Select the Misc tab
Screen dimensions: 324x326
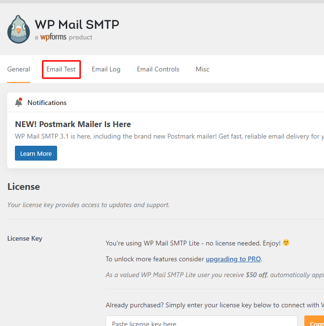(203, 69)
